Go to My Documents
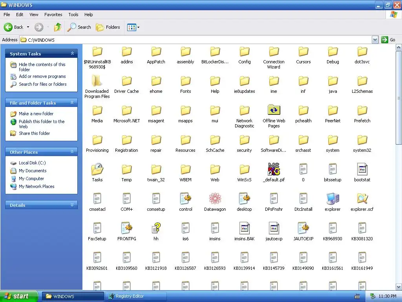This screenshot has height=302, width=402. pyautogui.click(x=33, y=171)
